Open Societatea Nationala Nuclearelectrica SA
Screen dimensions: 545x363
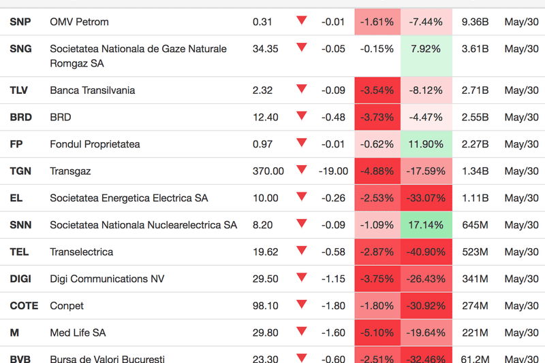[x=143, y=225]
